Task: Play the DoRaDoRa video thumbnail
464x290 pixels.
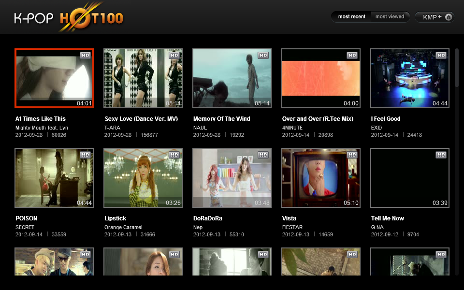Action: click(x=232, y=178)
